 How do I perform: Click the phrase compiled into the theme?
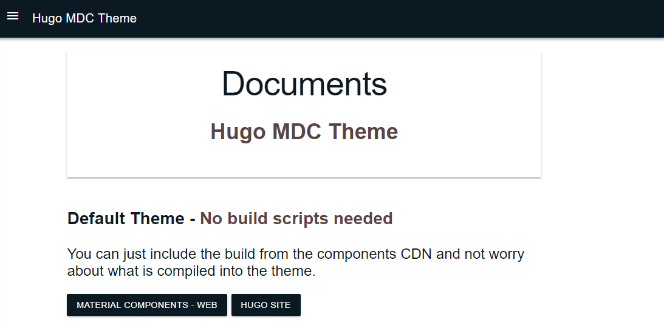236,271
